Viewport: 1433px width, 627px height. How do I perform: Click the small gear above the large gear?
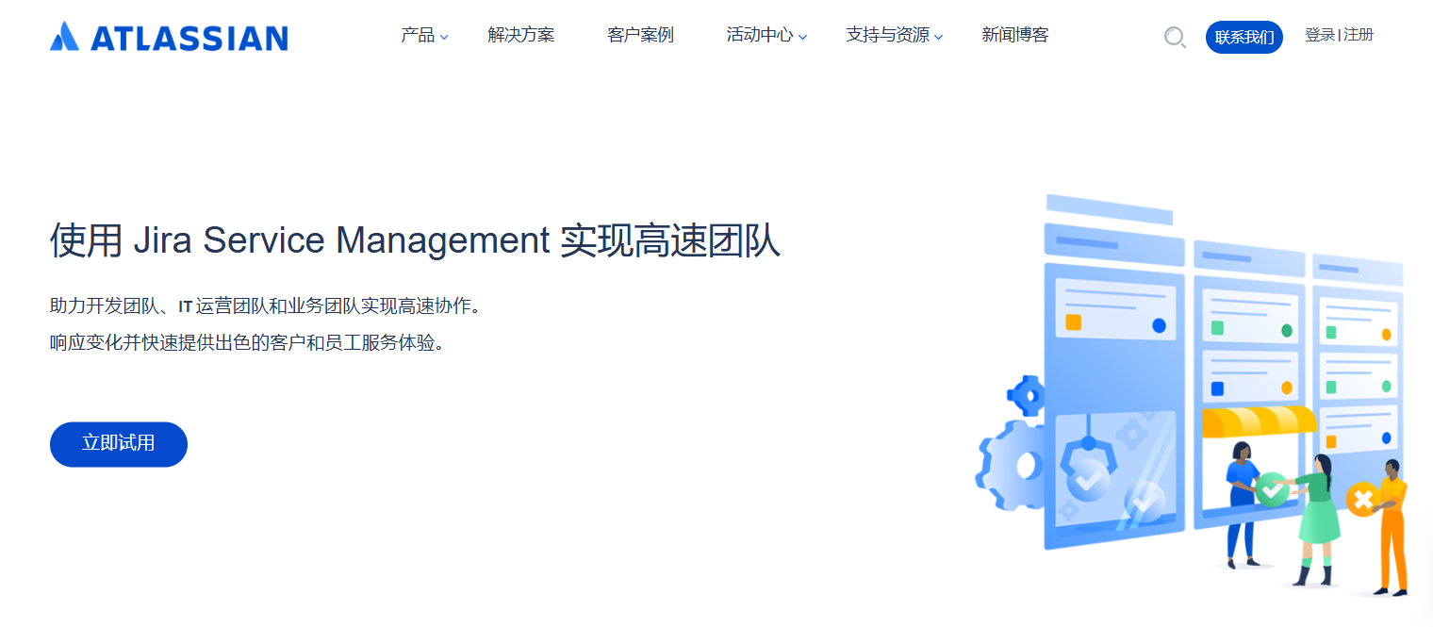coord(1027,394)
